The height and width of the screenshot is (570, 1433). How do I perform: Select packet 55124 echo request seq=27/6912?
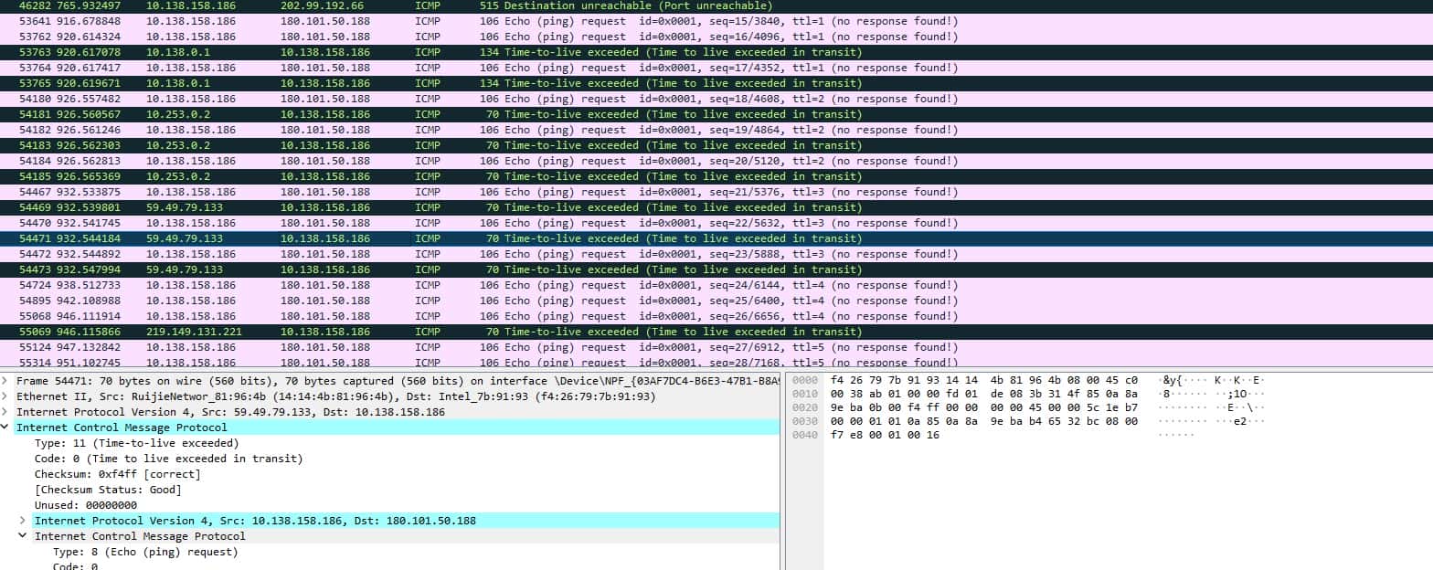pyautogui.click(x=457, y=347)
